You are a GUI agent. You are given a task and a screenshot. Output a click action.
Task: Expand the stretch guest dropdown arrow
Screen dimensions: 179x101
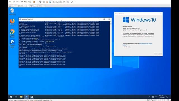click(x=74, y=2)
